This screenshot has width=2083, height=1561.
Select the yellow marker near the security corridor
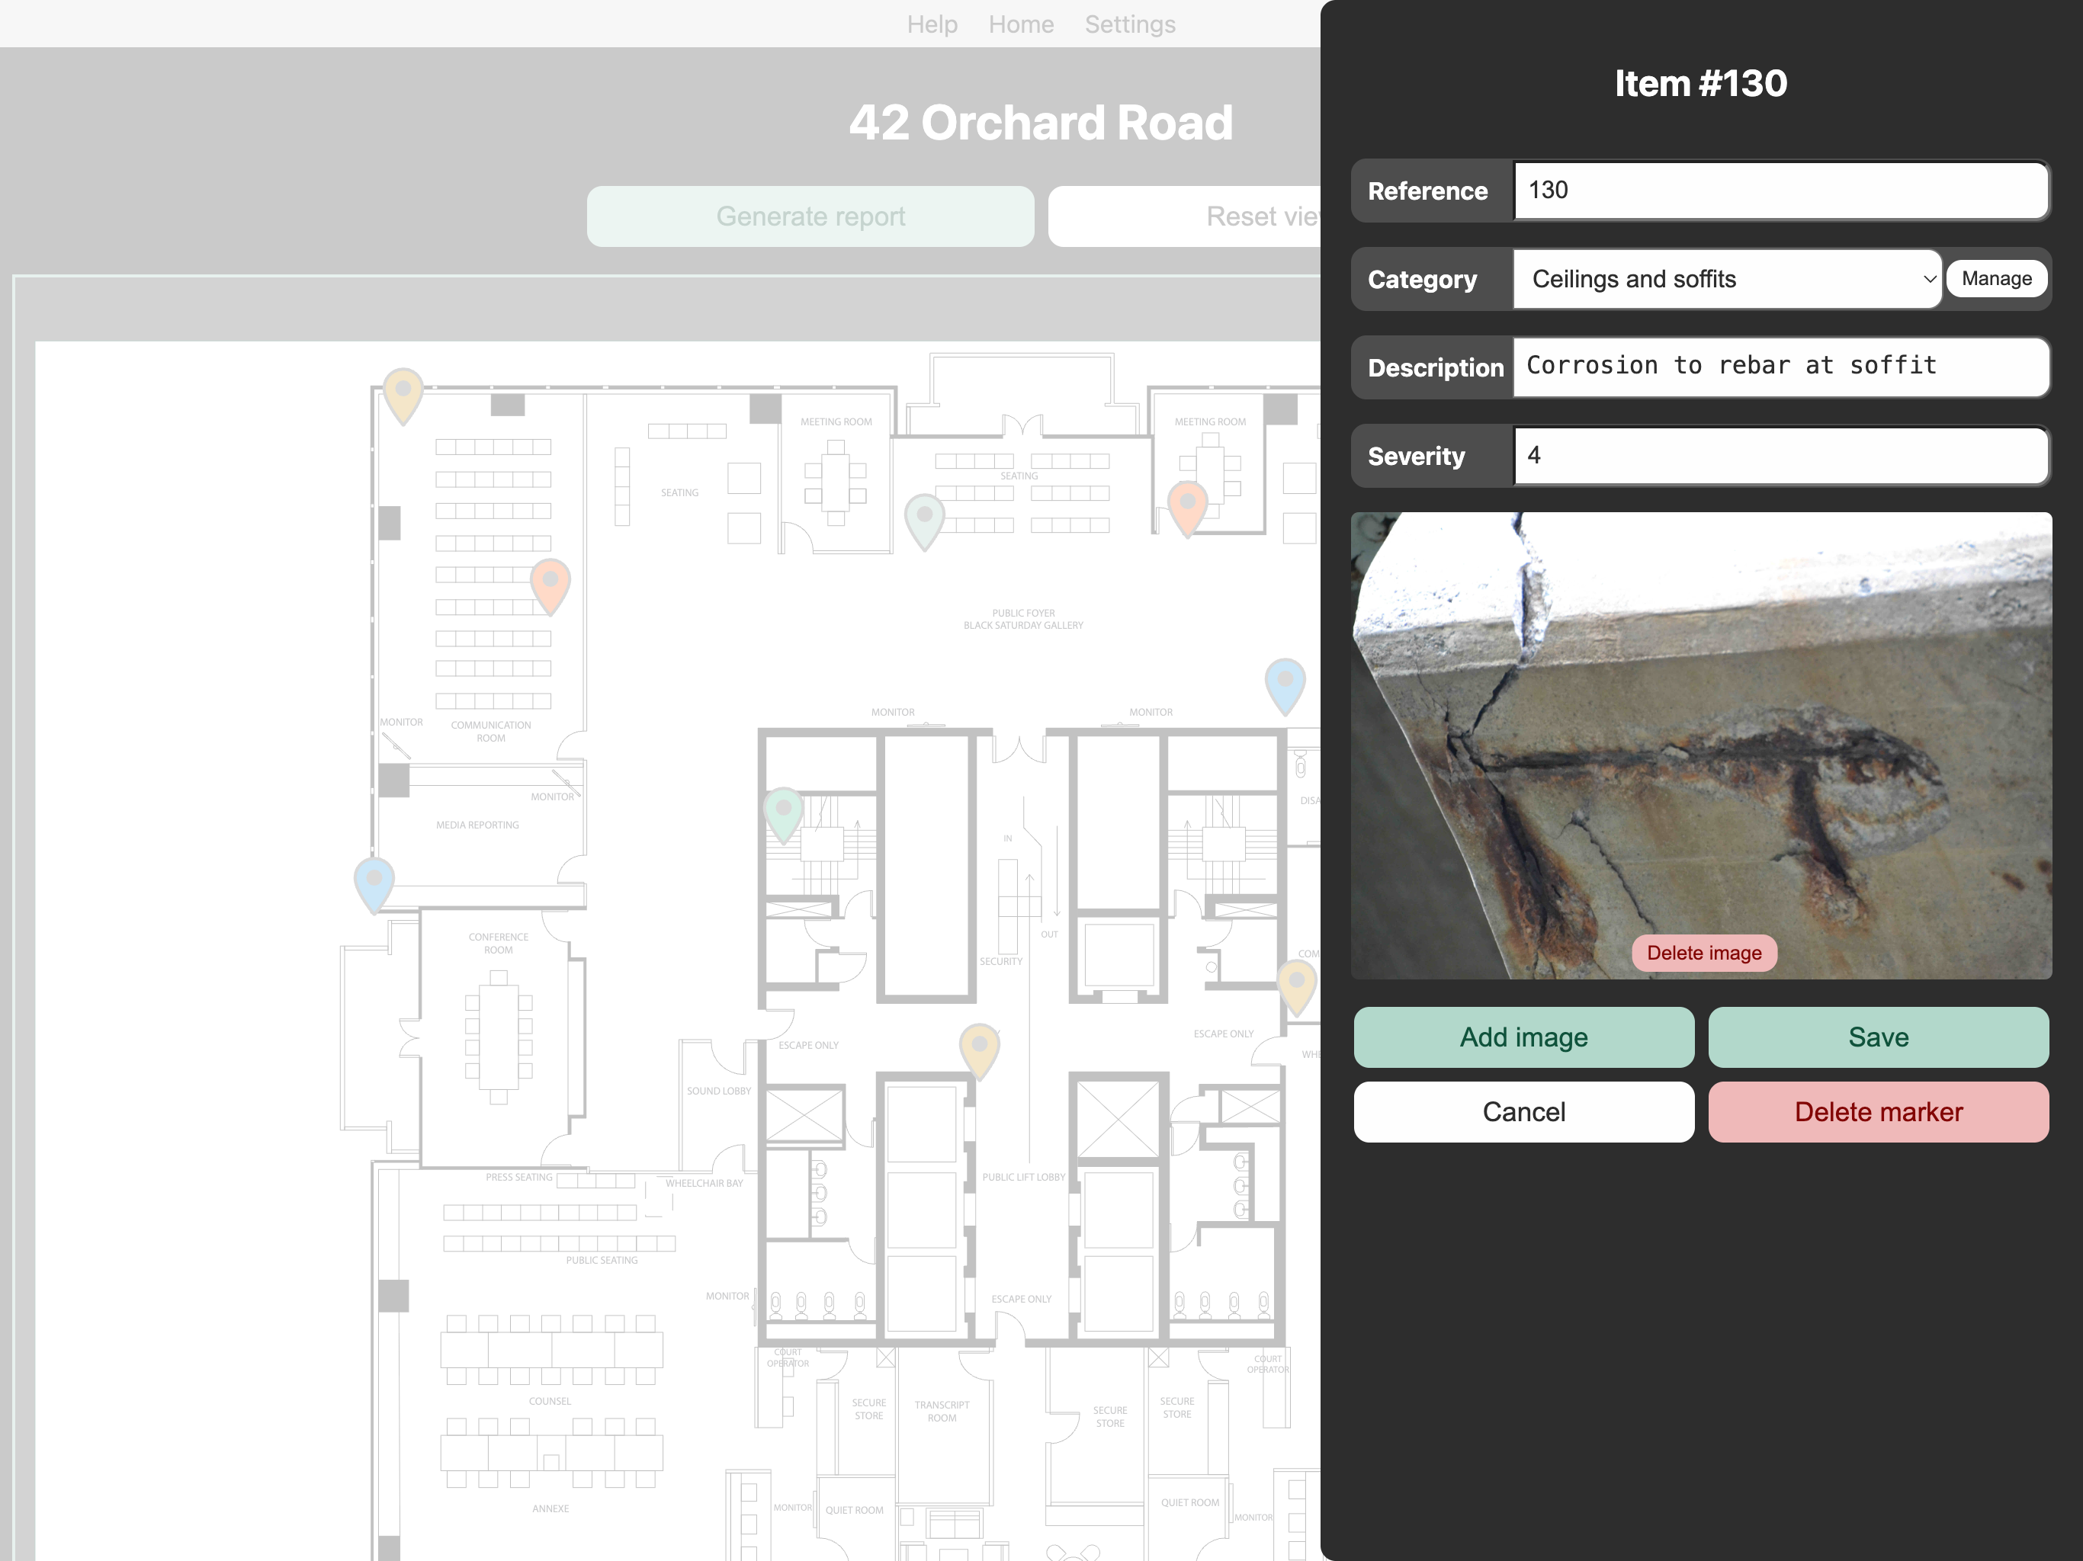[979, 1051]
